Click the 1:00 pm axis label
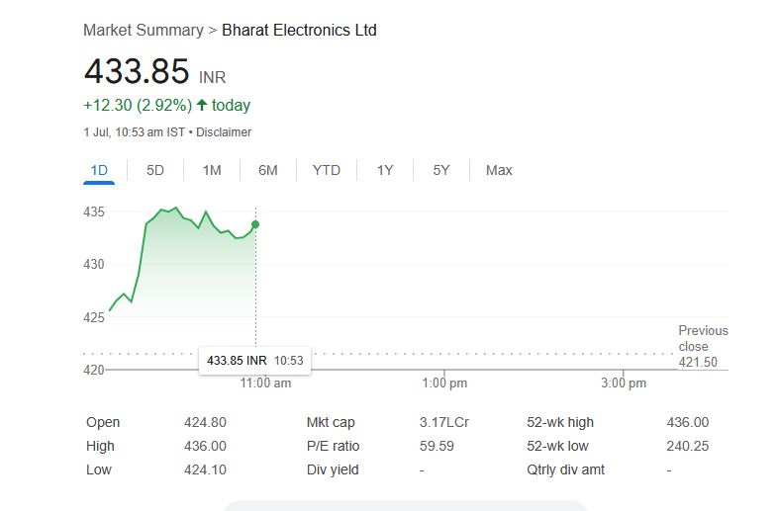778x511 pixels. (444, 383)
